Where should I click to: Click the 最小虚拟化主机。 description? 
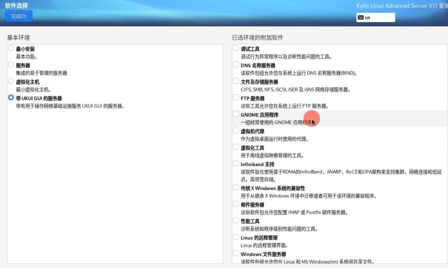pyautogui.click(x=34, y=90)
